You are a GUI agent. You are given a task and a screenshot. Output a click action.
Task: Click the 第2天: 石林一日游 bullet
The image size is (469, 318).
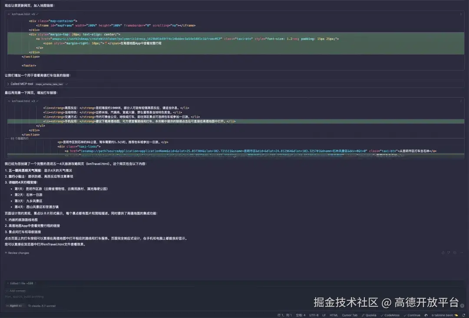click(x=28, y=195)
